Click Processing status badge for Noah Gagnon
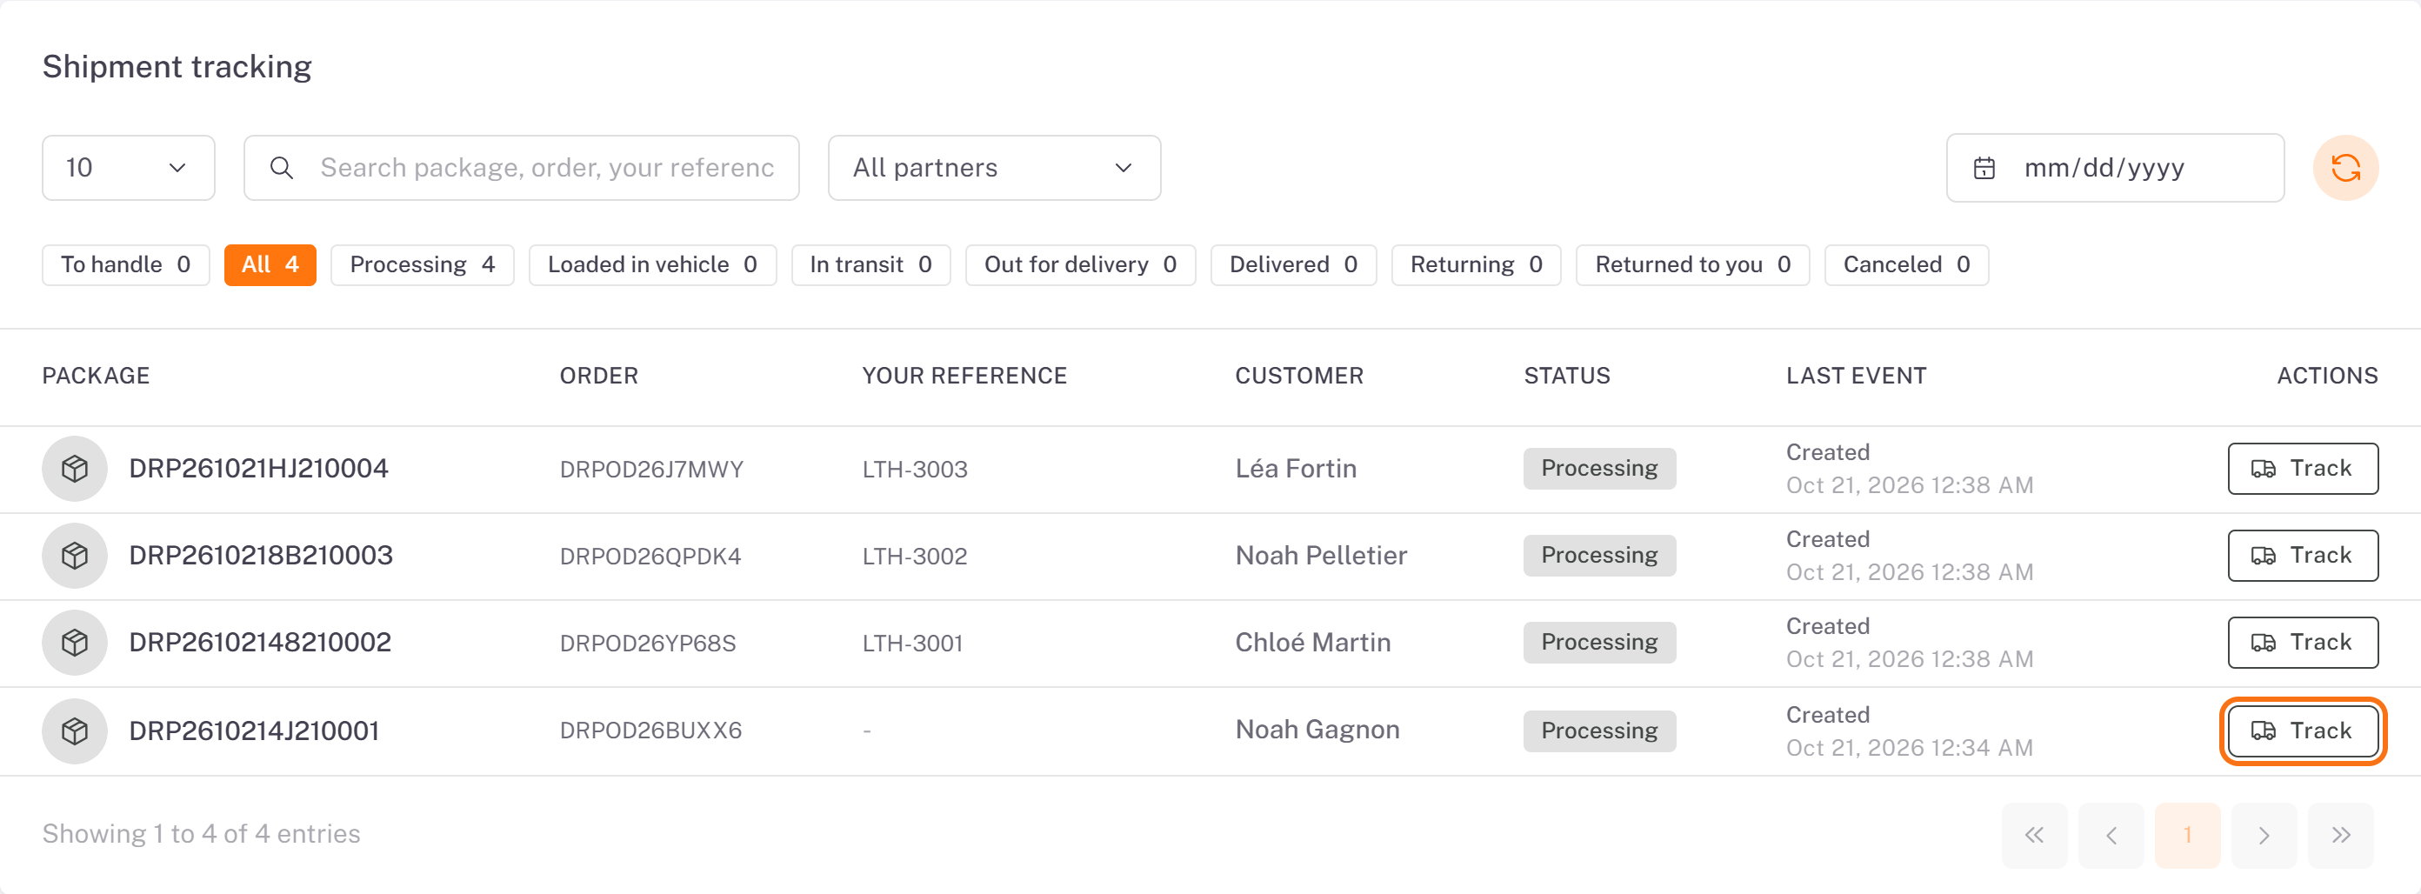The image size is (2421, 894). pyautogui.click(x=1598, y=731)
